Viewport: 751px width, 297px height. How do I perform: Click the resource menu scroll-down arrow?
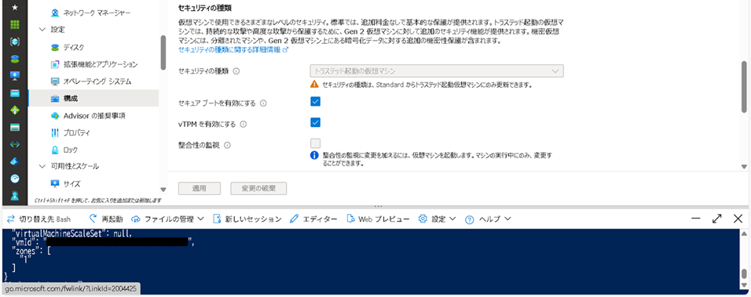163,190
